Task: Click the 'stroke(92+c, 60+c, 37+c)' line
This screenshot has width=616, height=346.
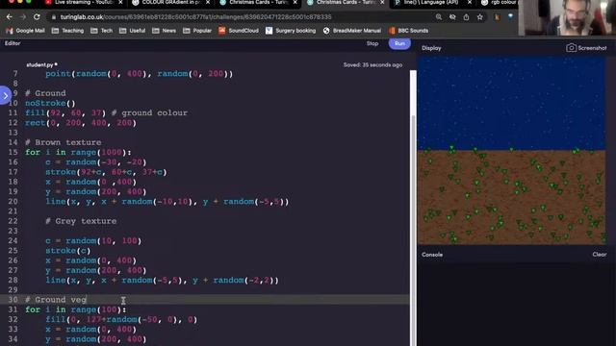Action: coord(106,172)
